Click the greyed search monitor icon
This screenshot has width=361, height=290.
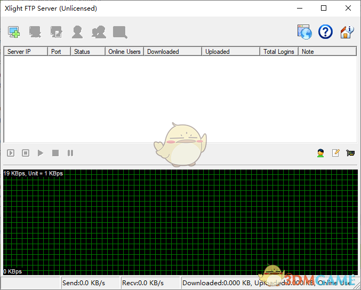[120, 32]
